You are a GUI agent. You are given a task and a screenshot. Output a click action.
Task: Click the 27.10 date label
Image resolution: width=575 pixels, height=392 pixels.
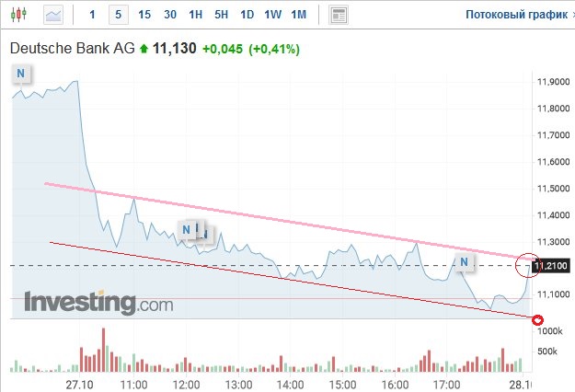pos(79,385)
